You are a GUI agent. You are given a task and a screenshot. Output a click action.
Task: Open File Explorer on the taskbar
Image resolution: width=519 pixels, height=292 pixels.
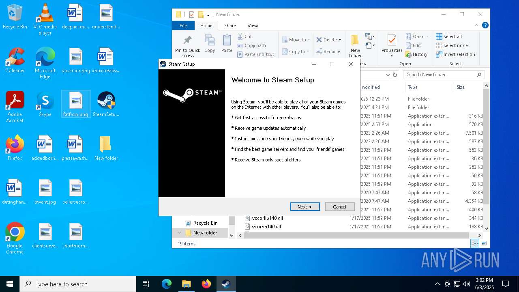[186, 284]
